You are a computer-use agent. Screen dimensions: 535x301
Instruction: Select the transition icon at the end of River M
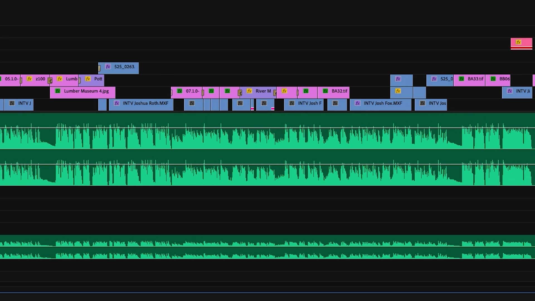coord(275,93)
